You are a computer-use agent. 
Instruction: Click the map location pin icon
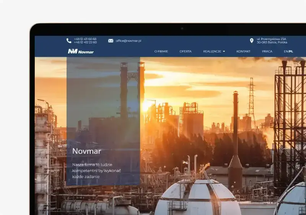(x=251, y=41)
